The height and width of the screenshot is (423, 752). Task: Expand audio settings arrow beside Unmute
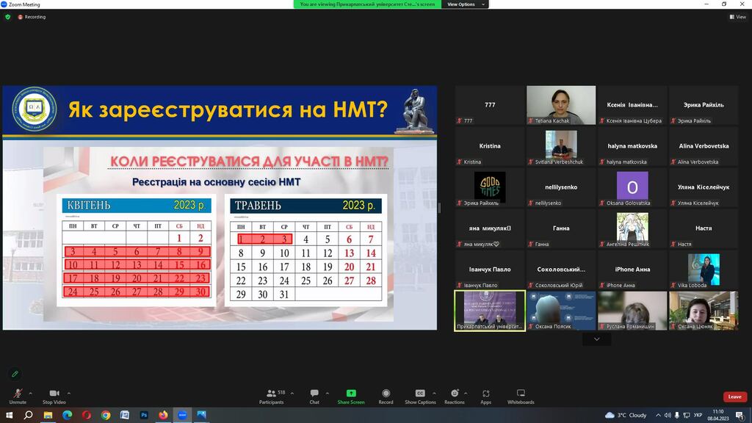(x=31, y=394)
